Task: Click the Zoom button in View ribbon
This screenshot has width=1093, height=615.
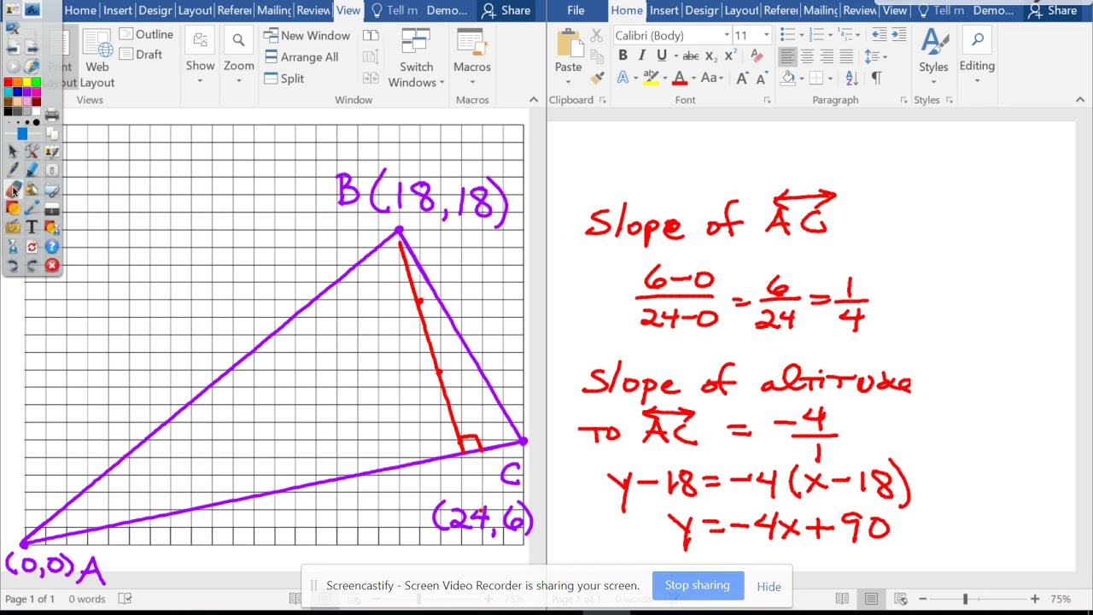Action: 238,56
